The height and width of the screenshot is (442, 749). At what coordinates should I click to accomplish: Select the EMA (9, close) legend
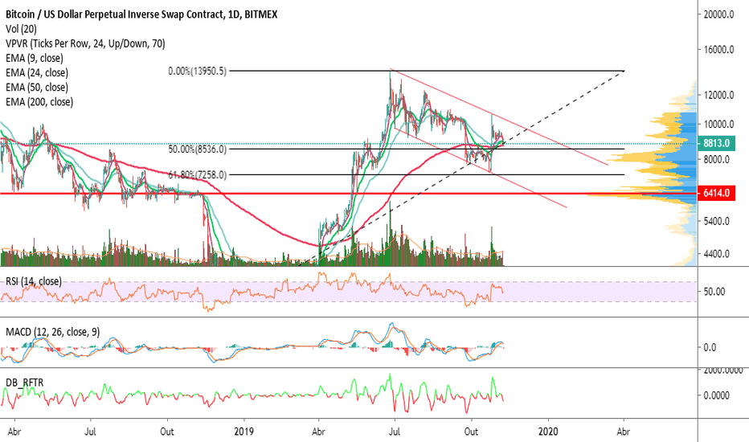coord(35,59)
